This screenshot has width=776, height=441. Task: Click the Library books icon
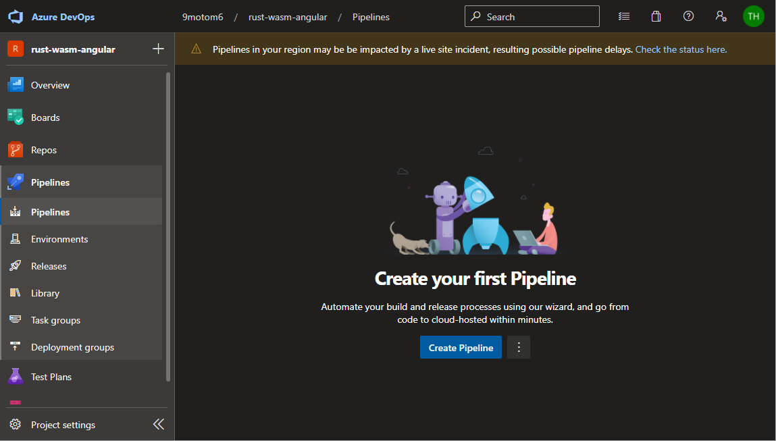click(16, 293)
